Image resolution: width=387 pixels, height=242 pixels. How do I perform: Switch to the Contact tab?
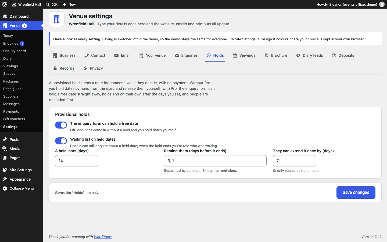(95, 55)
